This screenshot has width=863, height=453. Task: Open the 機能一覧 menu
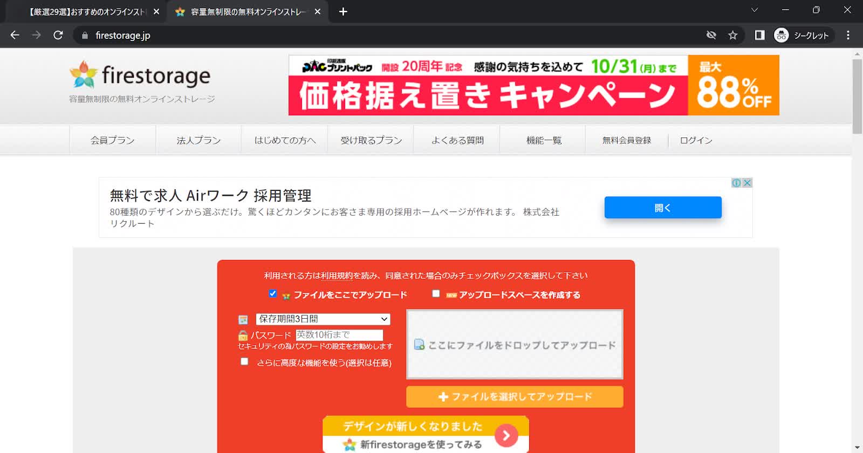pyautogui.click(x=544, y=140)
